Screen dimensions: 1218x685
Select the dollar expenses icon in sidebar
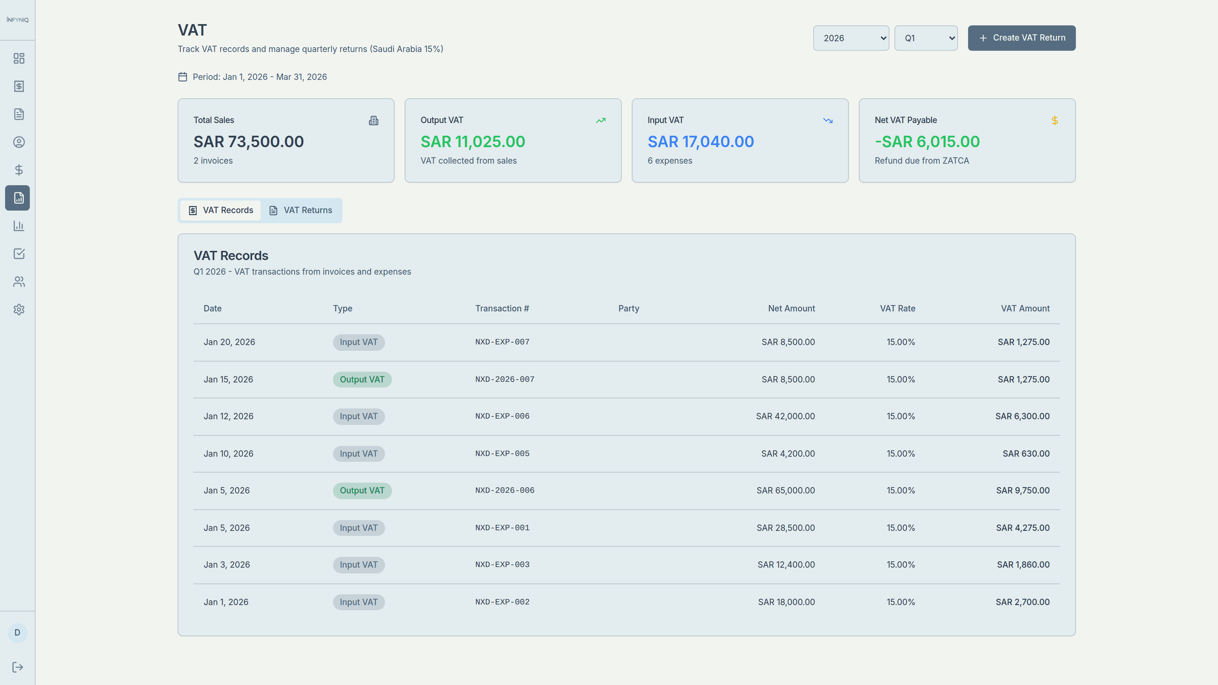pos(19,170)
